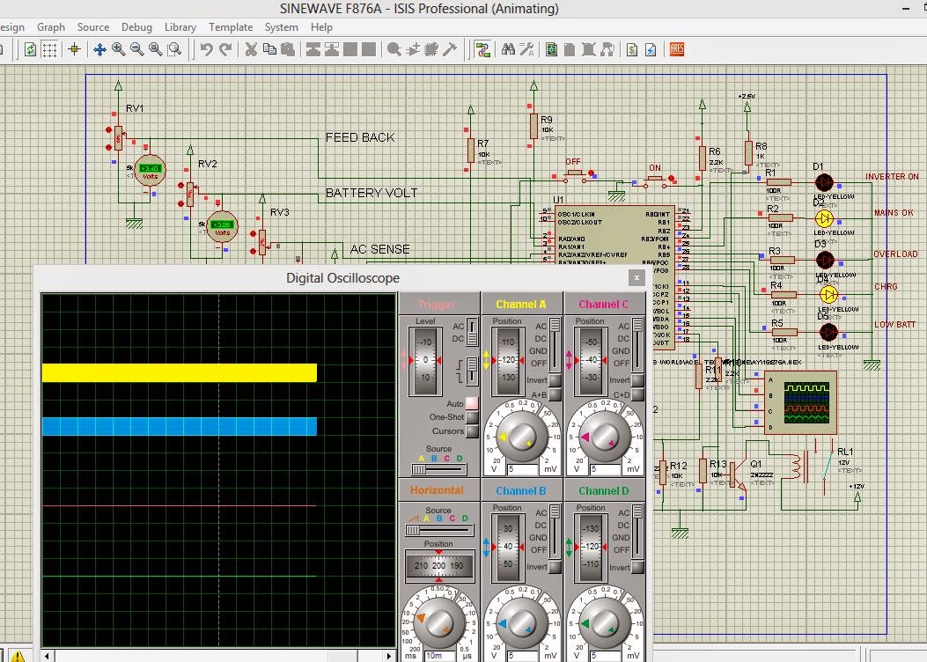Select the zoom to area tool
927x662 pixels.
[173, 49]
